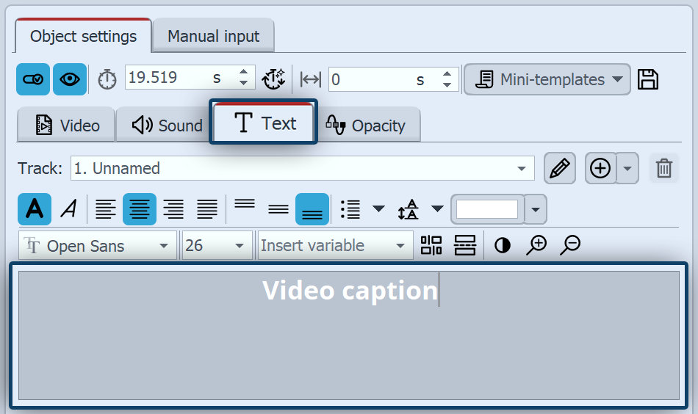Screen dimensions: 698x414
Task: Decrease duration with the down stepper arrow
Action: coord(243,83)
